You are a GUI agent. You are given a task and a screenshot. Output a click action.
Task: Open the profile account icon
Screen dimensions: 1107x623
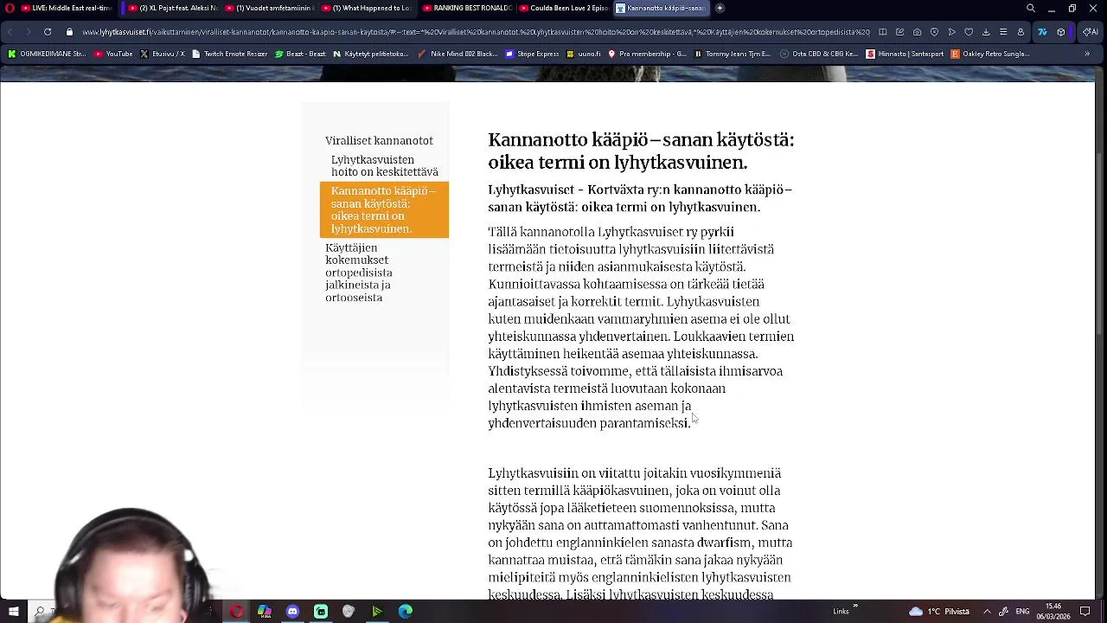1021,32
